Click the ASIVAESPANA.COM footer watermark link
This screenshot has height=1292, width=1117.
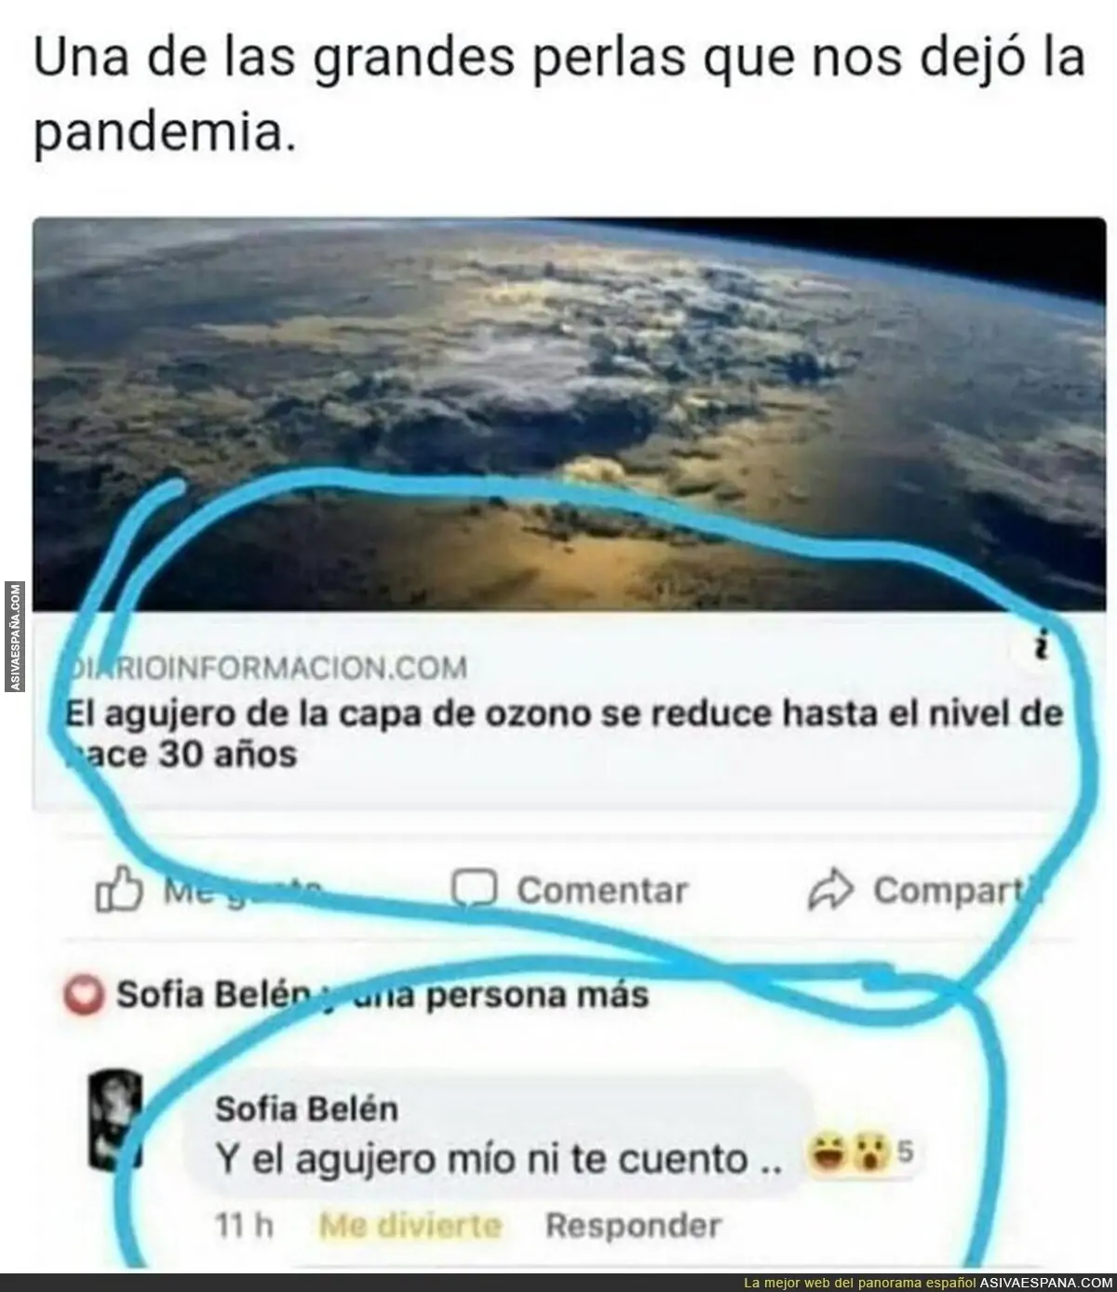[x=1033, y=1283]
